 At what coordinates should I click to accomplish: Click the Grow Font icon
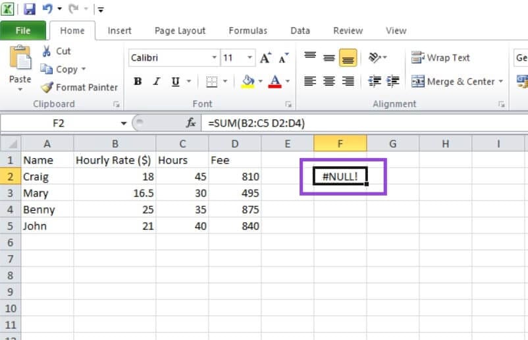click(x=265, y=58)
